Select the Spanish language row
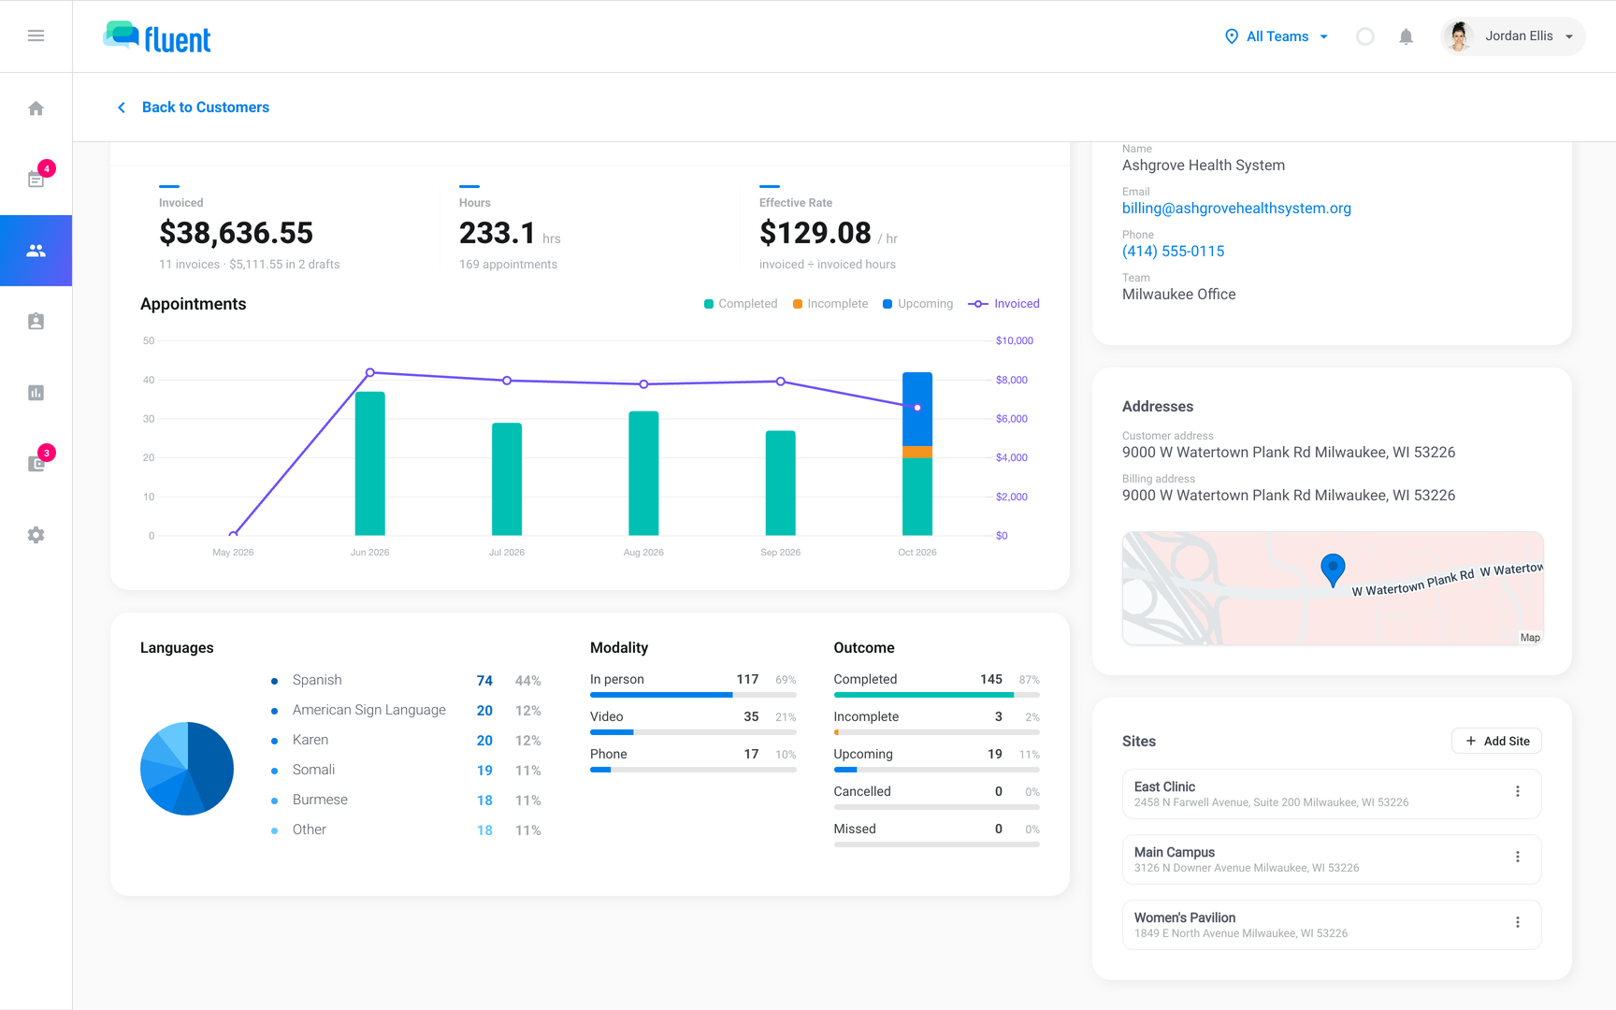 [406, 680]
